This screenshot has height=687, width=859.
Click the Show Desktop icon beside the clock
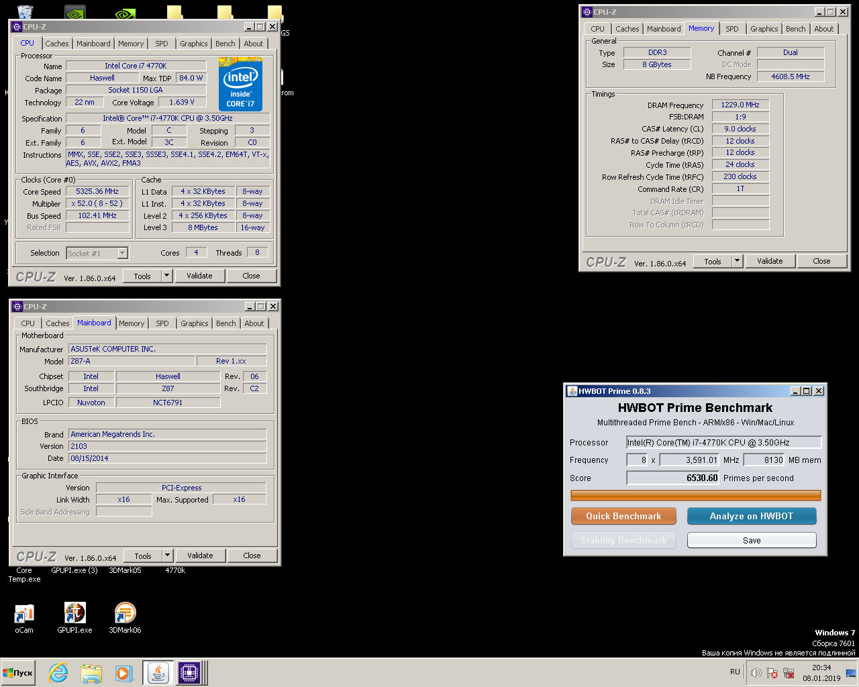point(851,673)
